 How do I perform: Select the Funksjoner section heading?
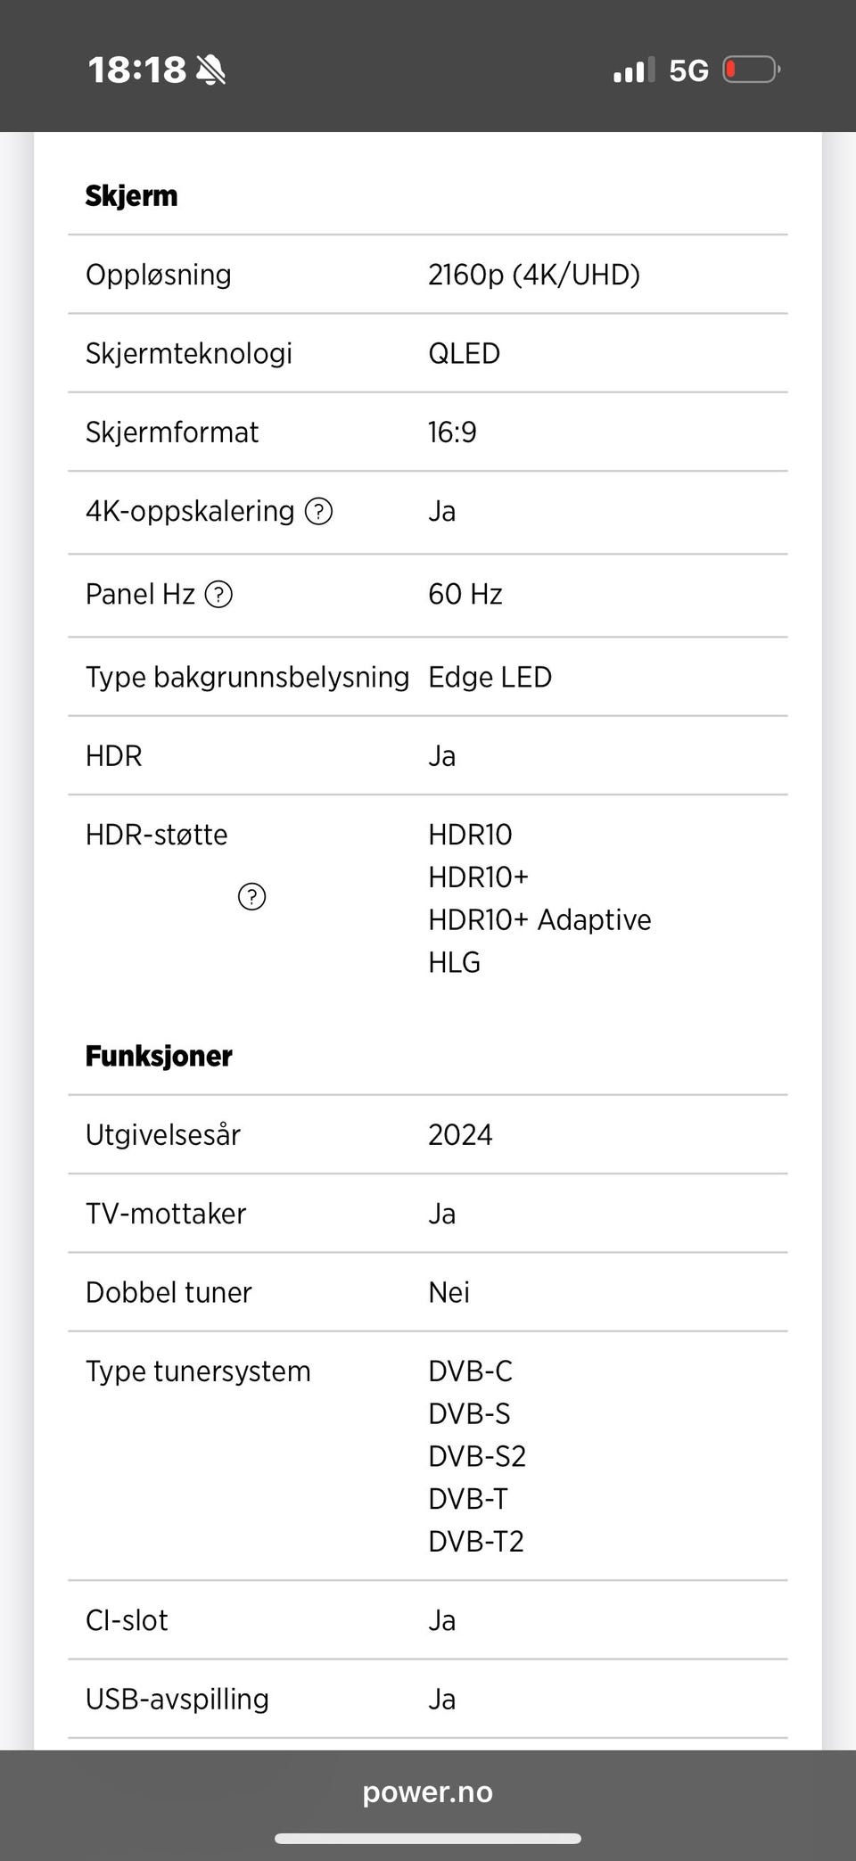click(x=159, y=1056)
